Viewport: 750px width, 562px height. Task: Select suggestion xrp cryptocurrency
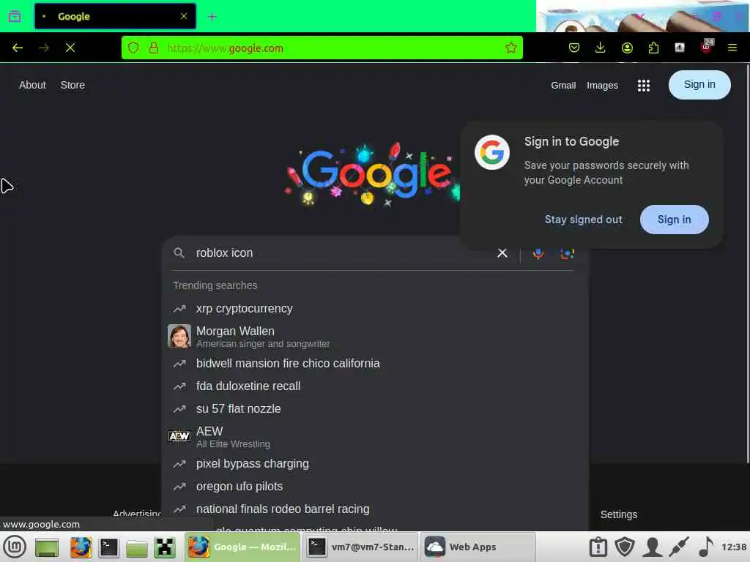(374, 309)
